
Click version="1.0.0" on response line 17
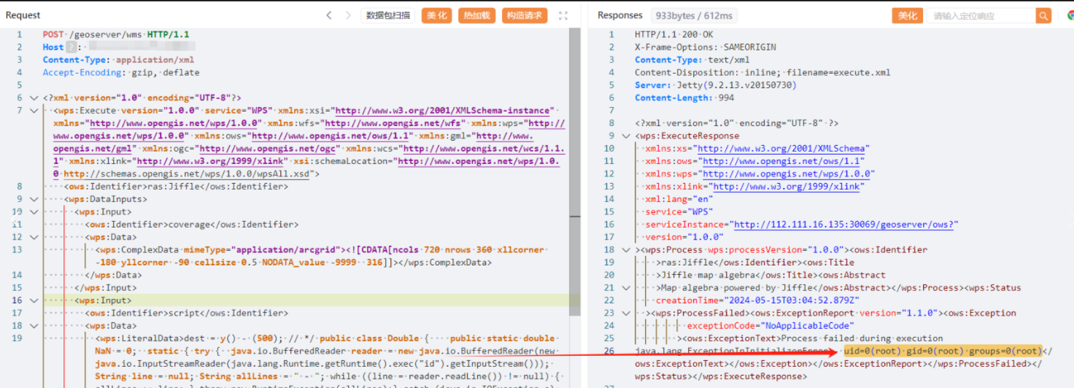tap(684, 237)
